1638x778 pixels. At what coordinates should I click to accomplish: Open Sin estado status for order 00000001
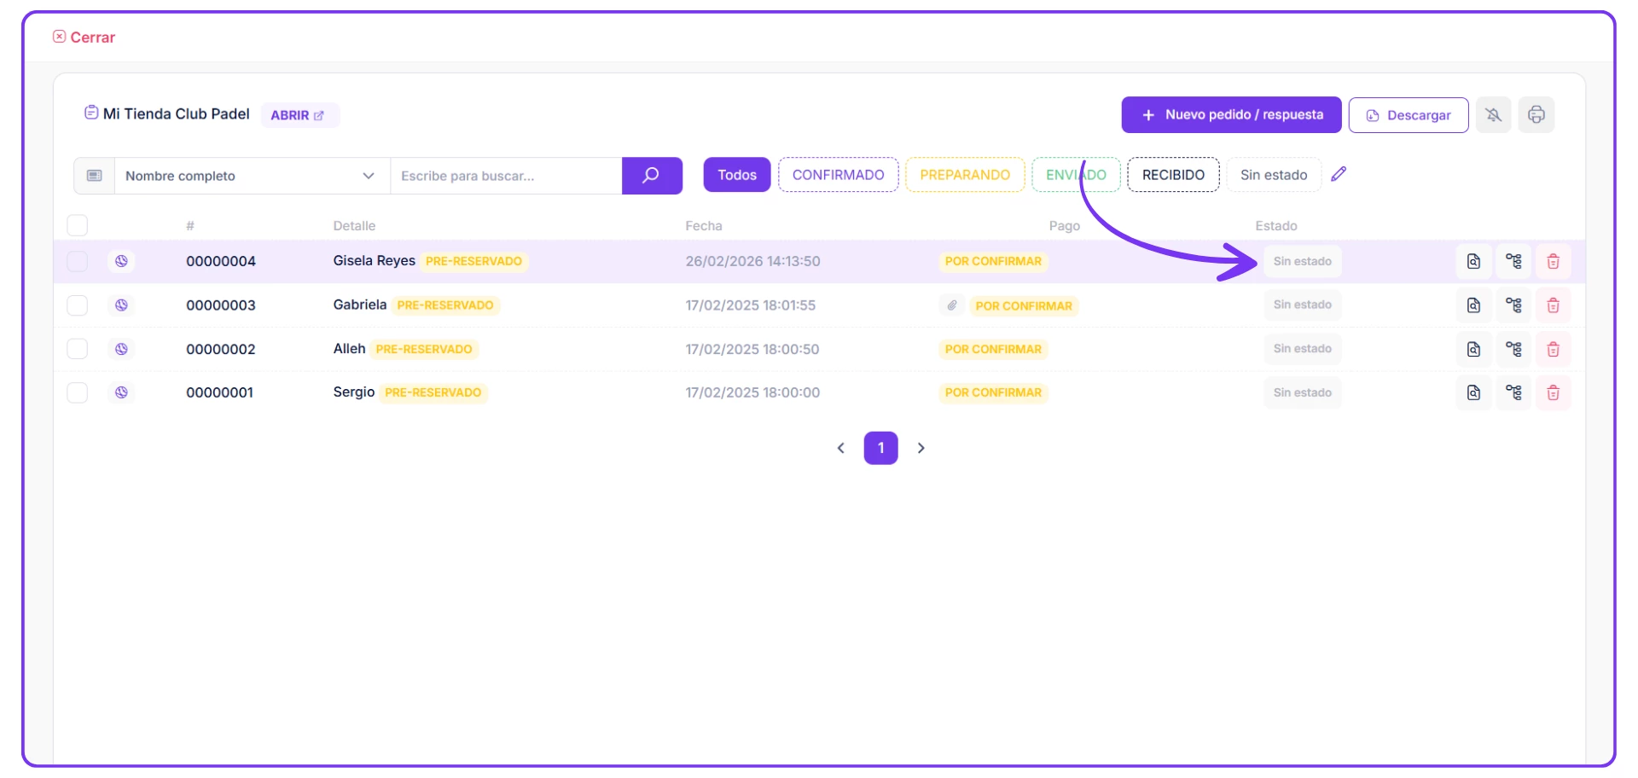click(x=1302, y=392)
